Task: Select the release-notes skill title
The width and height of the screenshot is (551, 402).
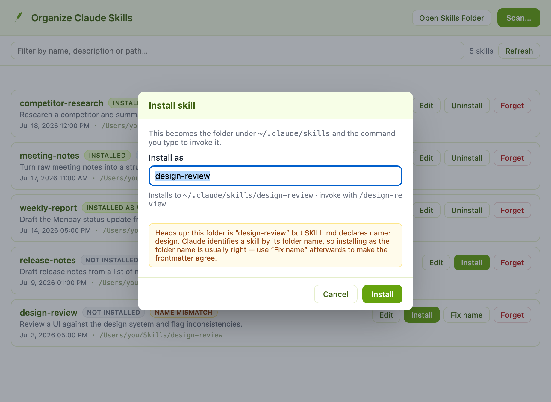Action: point(48,260)
